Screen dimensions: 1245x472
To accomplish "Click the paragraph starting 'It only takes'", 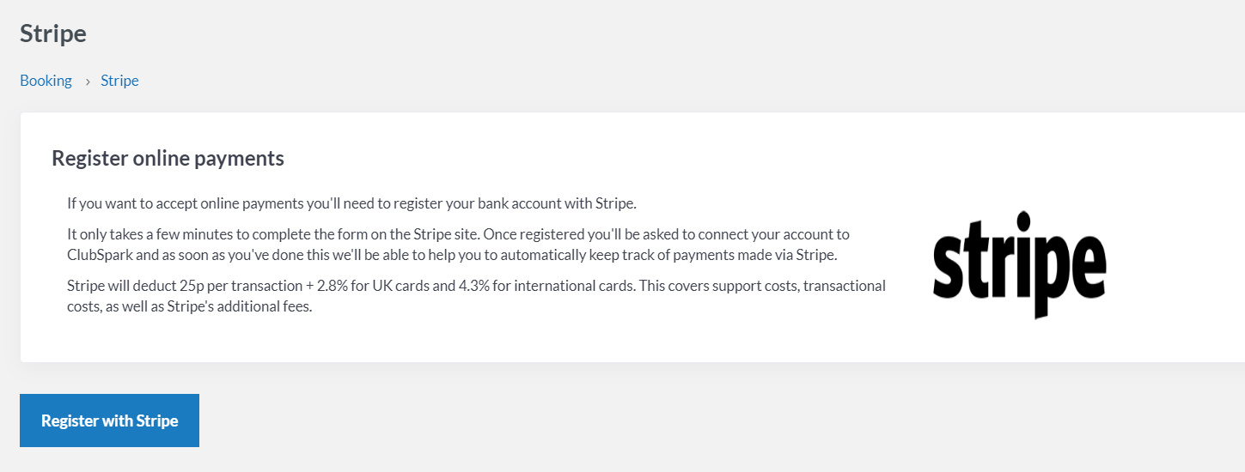I will (x=458, y=244).
